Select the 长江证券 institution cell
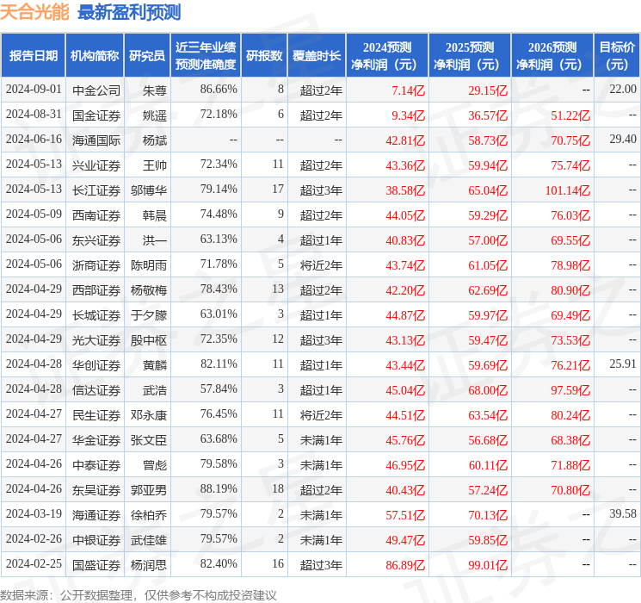 point(96,190)
